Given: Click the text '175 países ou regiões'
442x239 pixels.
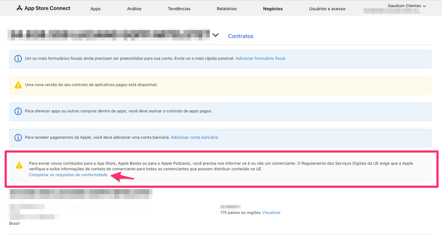Looking at the screenshot, I should 241,213.
